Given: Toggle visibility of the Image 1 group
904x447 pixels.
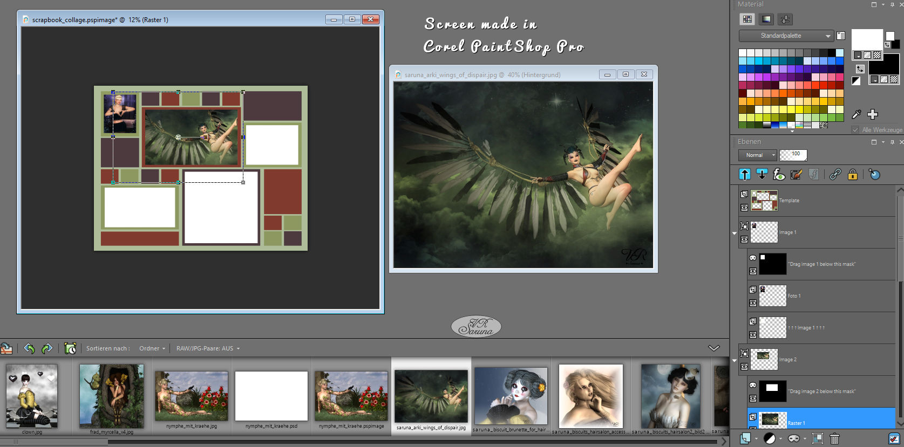Looking at the screenshot, I should [x=744, y=239].
